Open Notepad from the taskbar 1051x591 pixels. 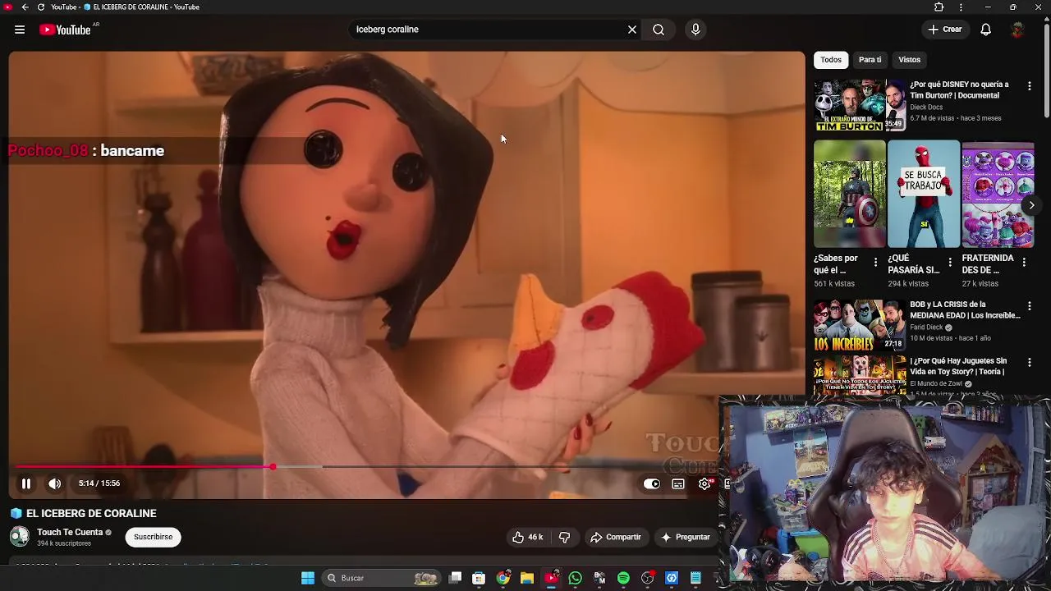tap(695, 579)
